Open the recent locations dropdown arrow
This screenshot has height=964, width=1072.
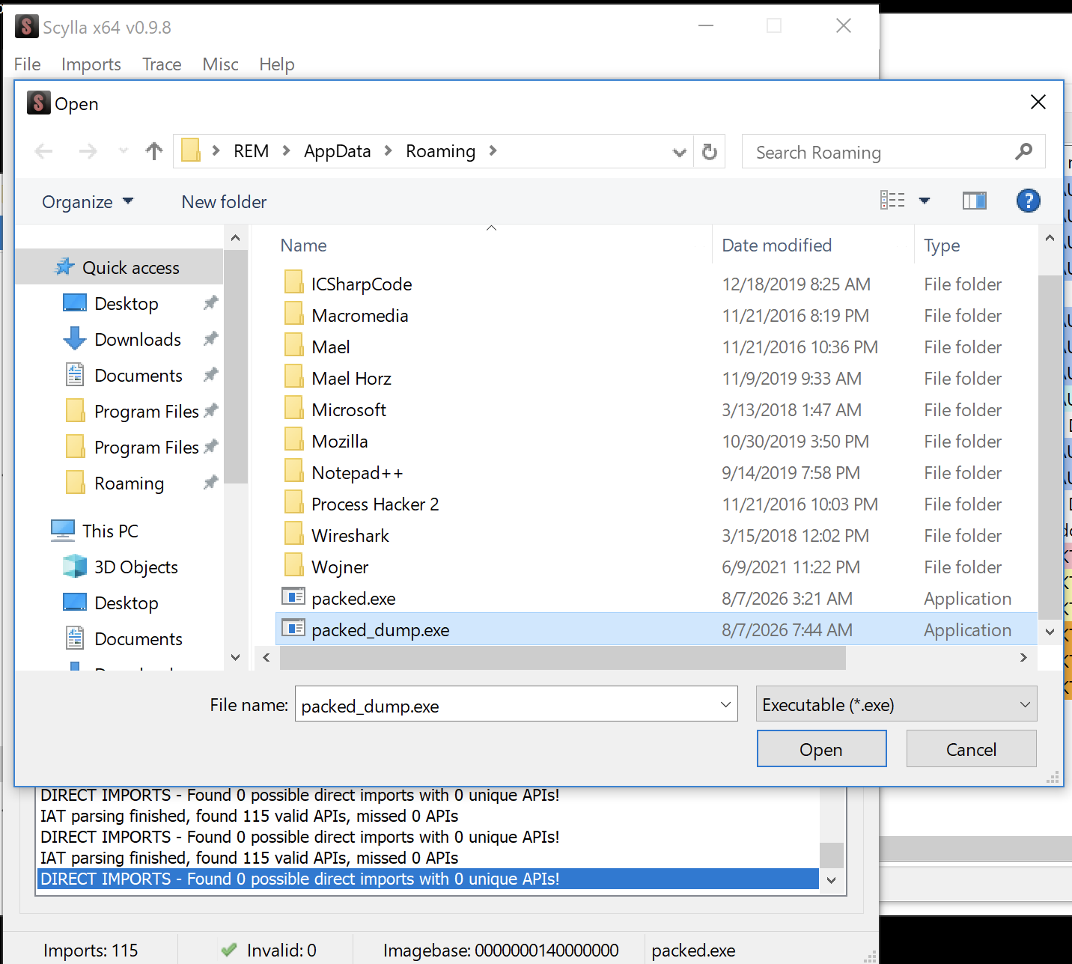click(124, 152)
